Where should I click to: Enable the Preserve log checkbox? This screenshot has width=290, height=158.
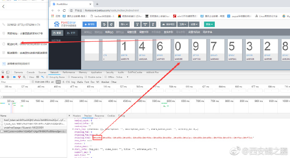click(69, 77)
